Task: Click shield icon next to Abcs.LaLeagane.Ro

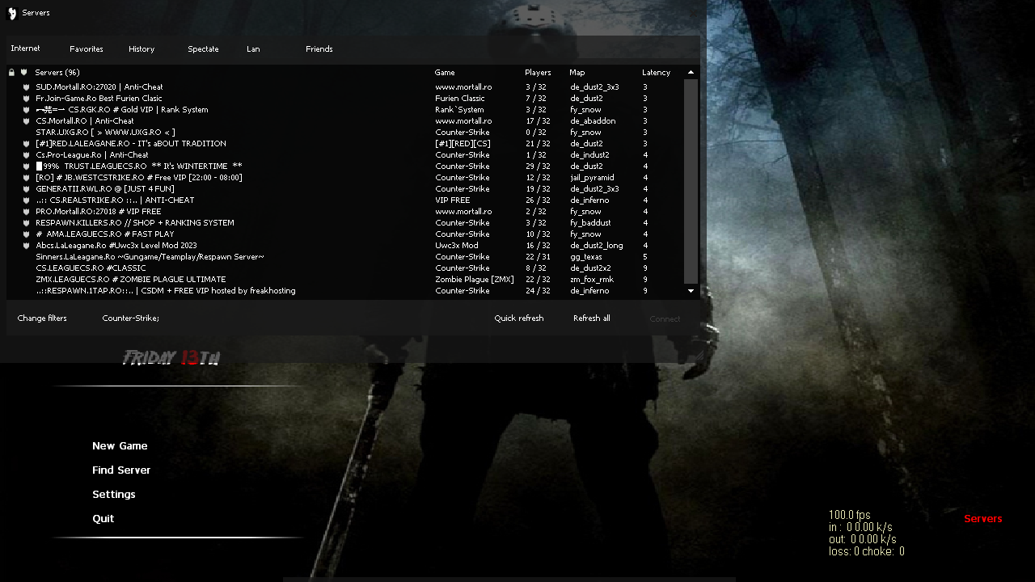Action: 26,246
